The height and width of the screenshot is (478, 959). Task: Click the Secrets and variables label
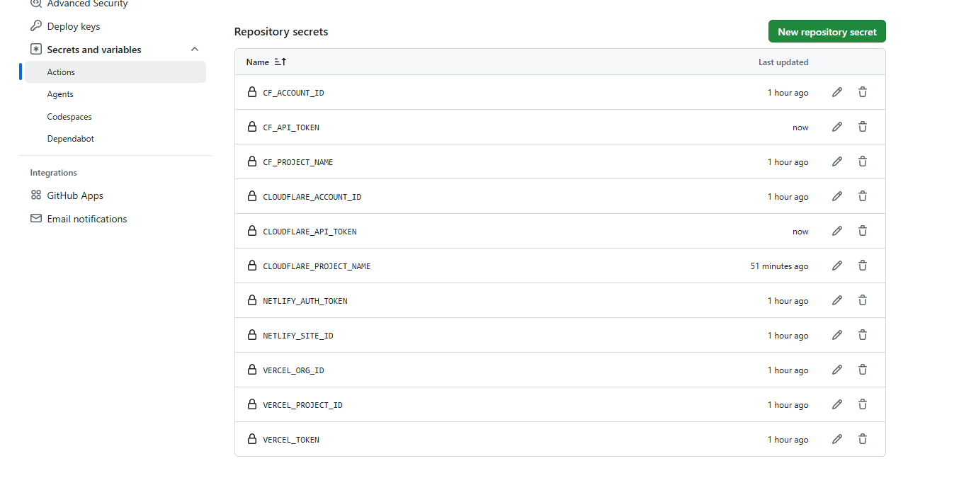[x=94, y=50]
